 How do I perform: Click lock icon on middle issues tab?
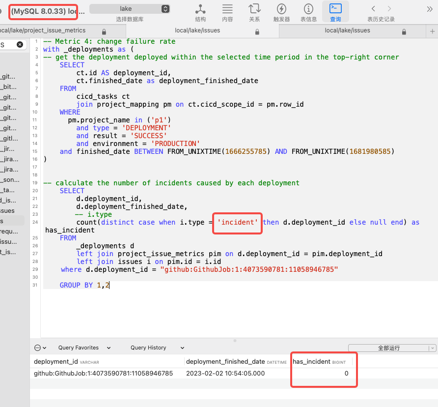(257, 32)
